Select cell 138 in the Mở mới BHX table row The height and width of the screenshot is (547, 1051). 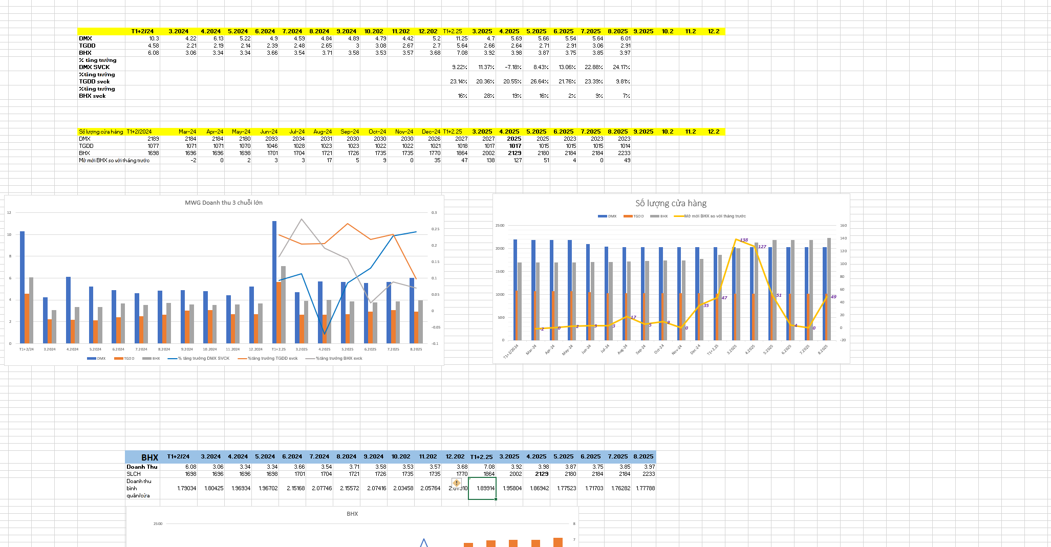tap(482, 160)
